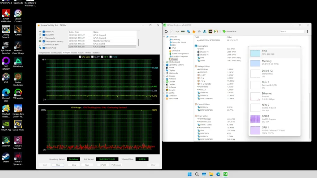
Task: Expand the Operating System tree node
Action: point(164,65)
